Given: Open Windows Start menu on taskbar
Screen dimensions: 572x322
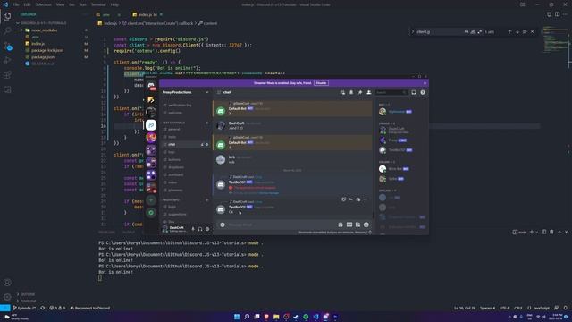Looking at the screenshot, I should click(x=237, y=317).
